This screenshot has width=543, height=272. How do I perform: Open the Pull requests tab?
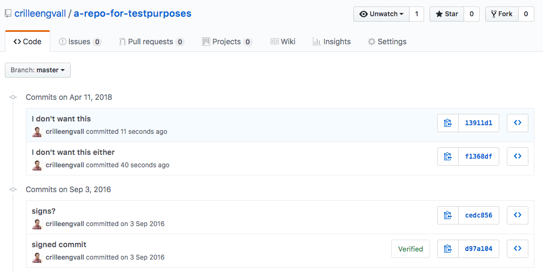[151, 42]
